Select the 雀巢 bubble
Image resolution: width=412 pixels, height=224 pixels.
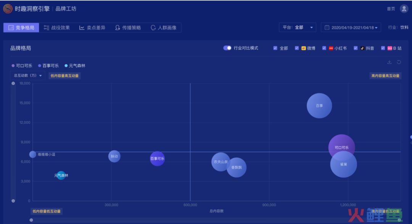coord(343,164)
